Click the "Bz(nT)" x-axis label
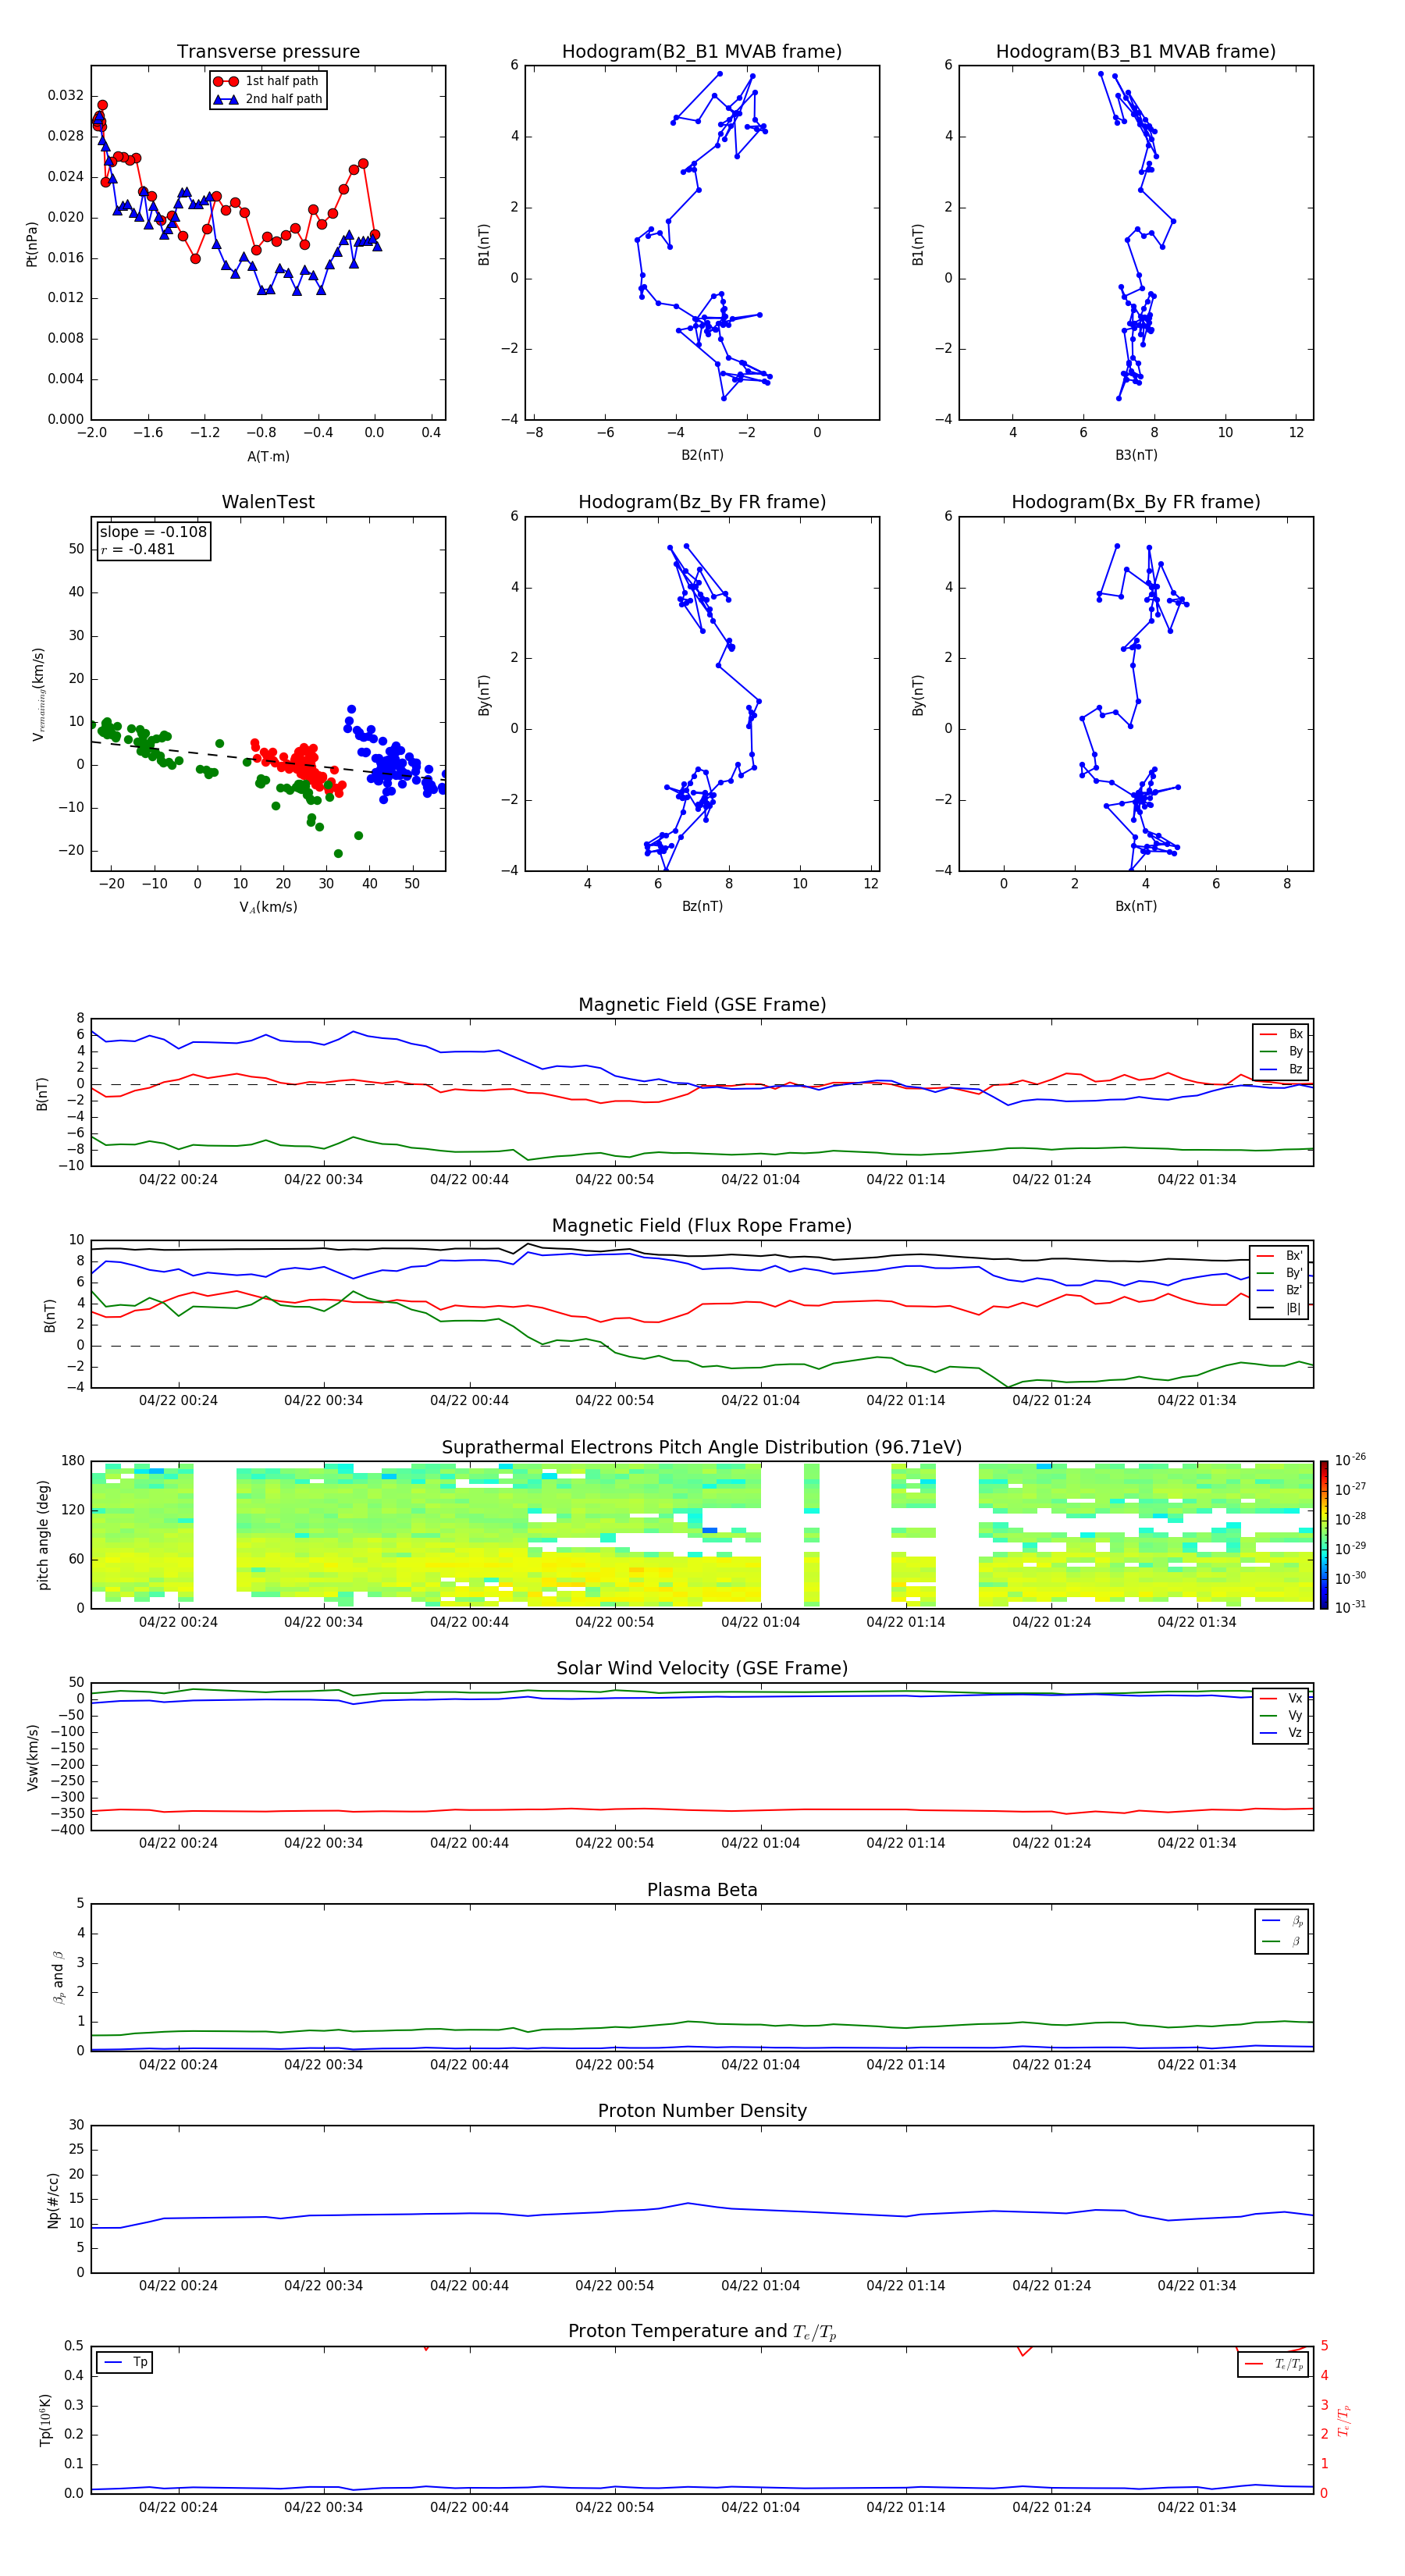The height and width of the screenshot is (2576, 1405). (x=702, y=906)
